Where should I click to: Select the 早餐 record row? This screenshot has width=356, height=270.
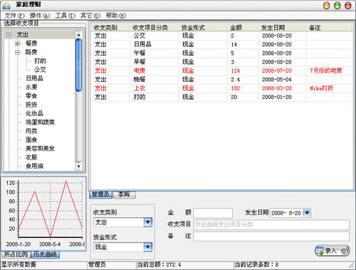(222, 62)
